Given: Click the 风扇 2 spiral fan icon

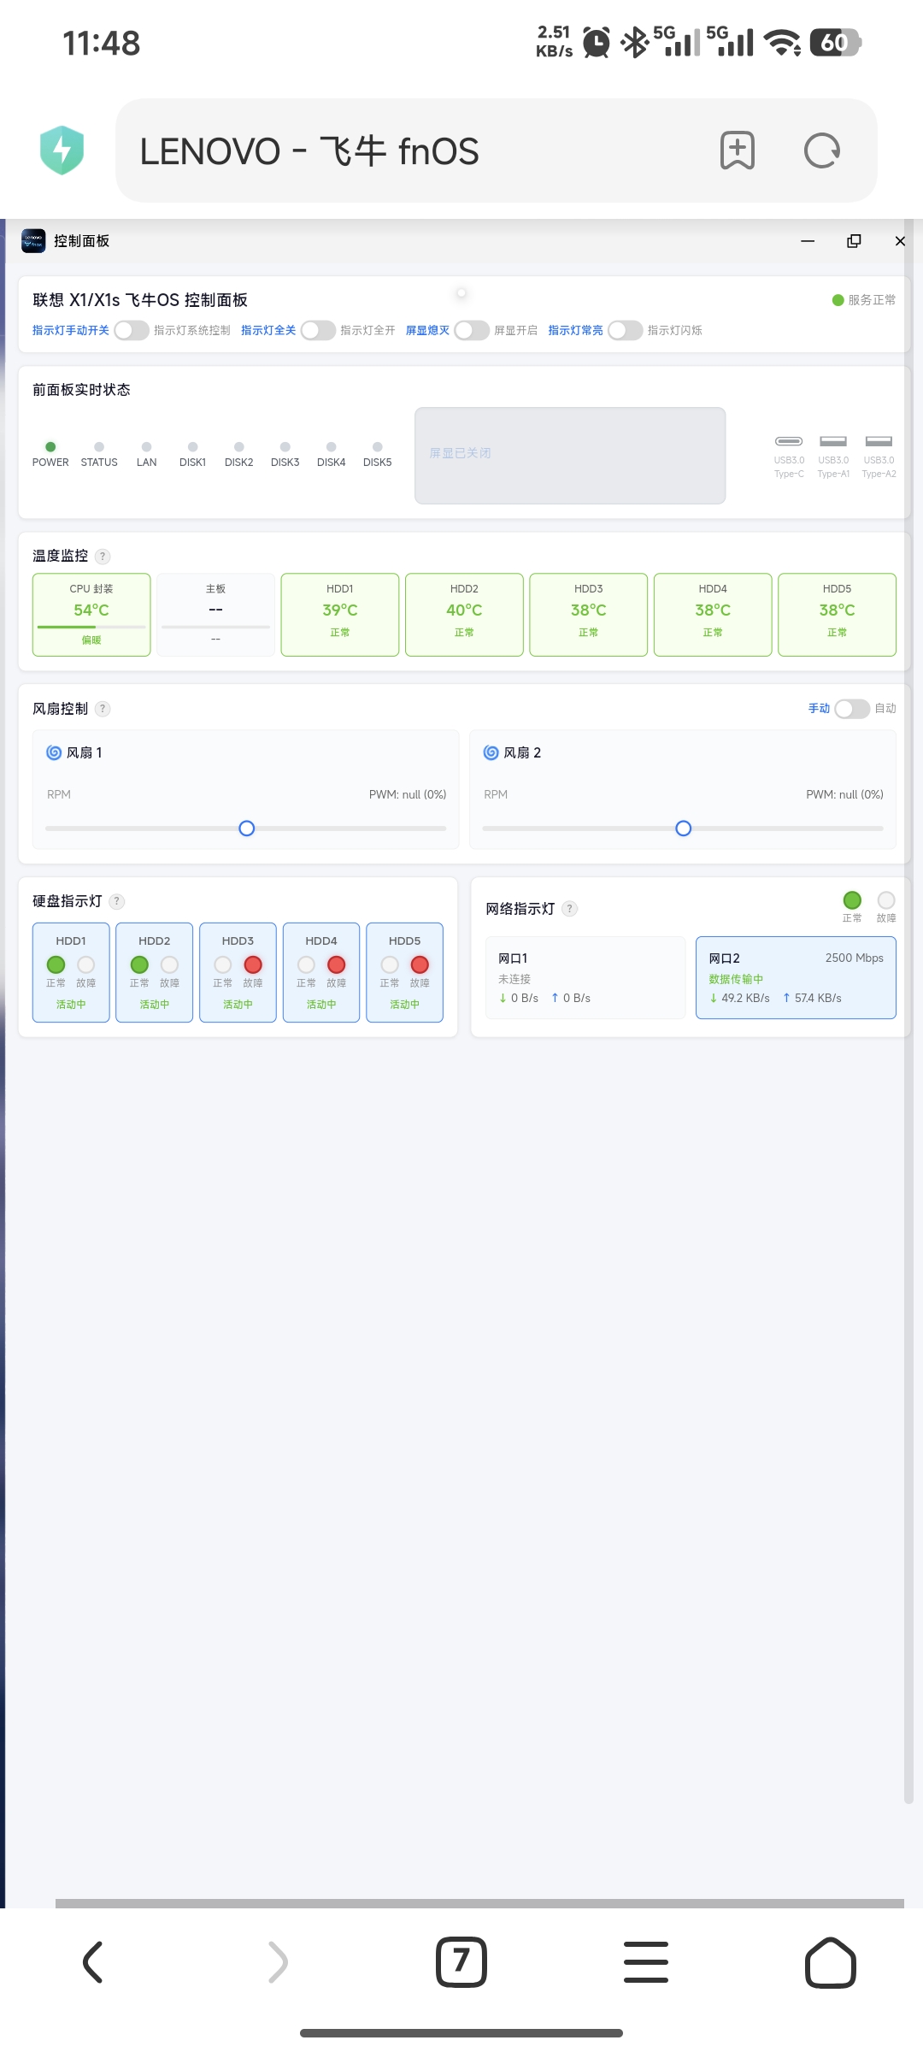Looking at the screenshot, I should pos(491,752).
